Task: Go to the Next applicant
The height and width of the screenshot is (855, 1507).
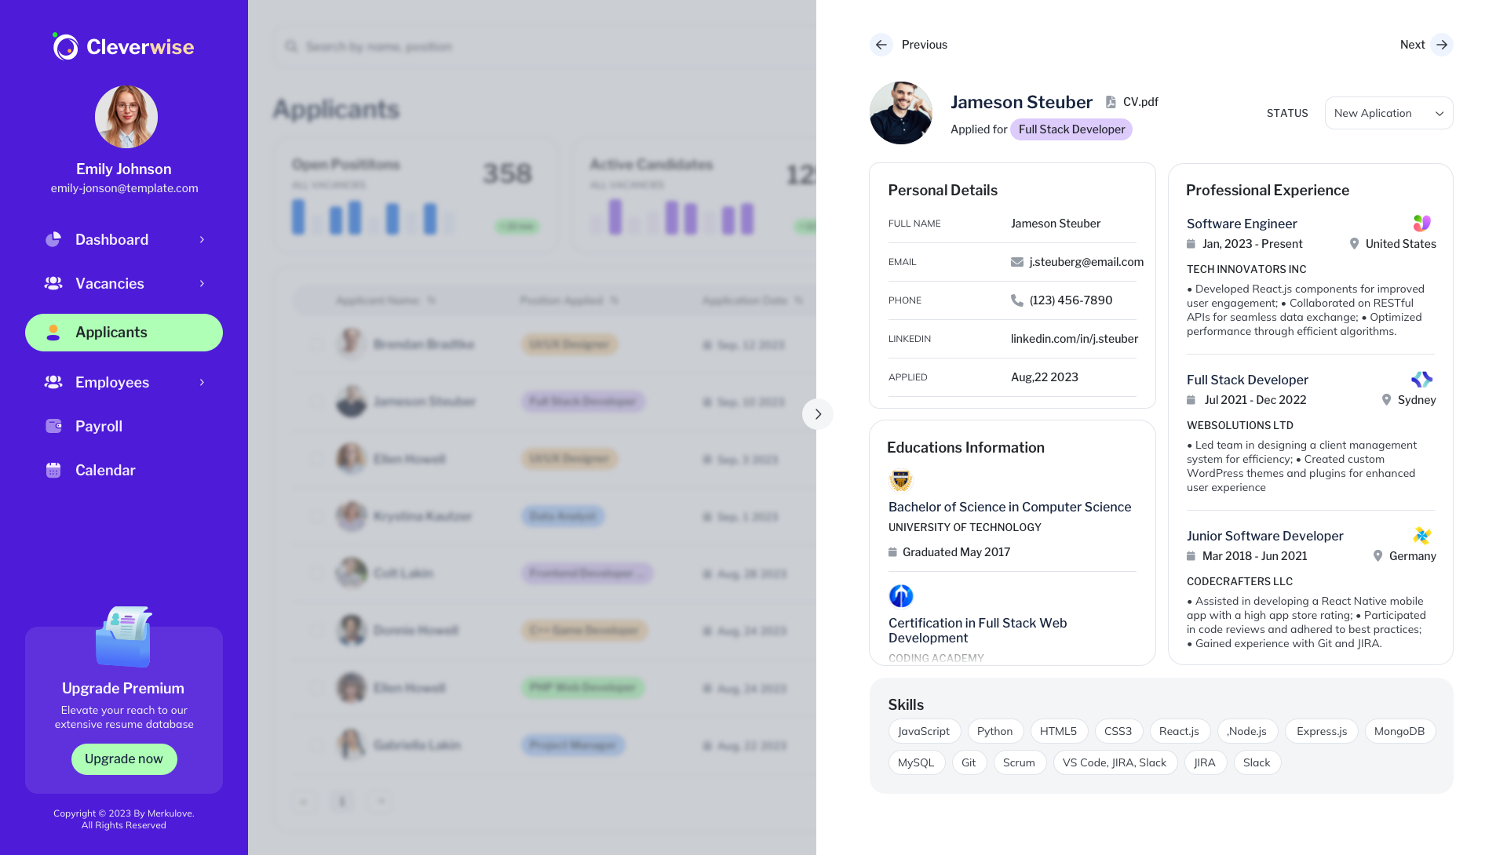Action: (x=1426, y=45)
